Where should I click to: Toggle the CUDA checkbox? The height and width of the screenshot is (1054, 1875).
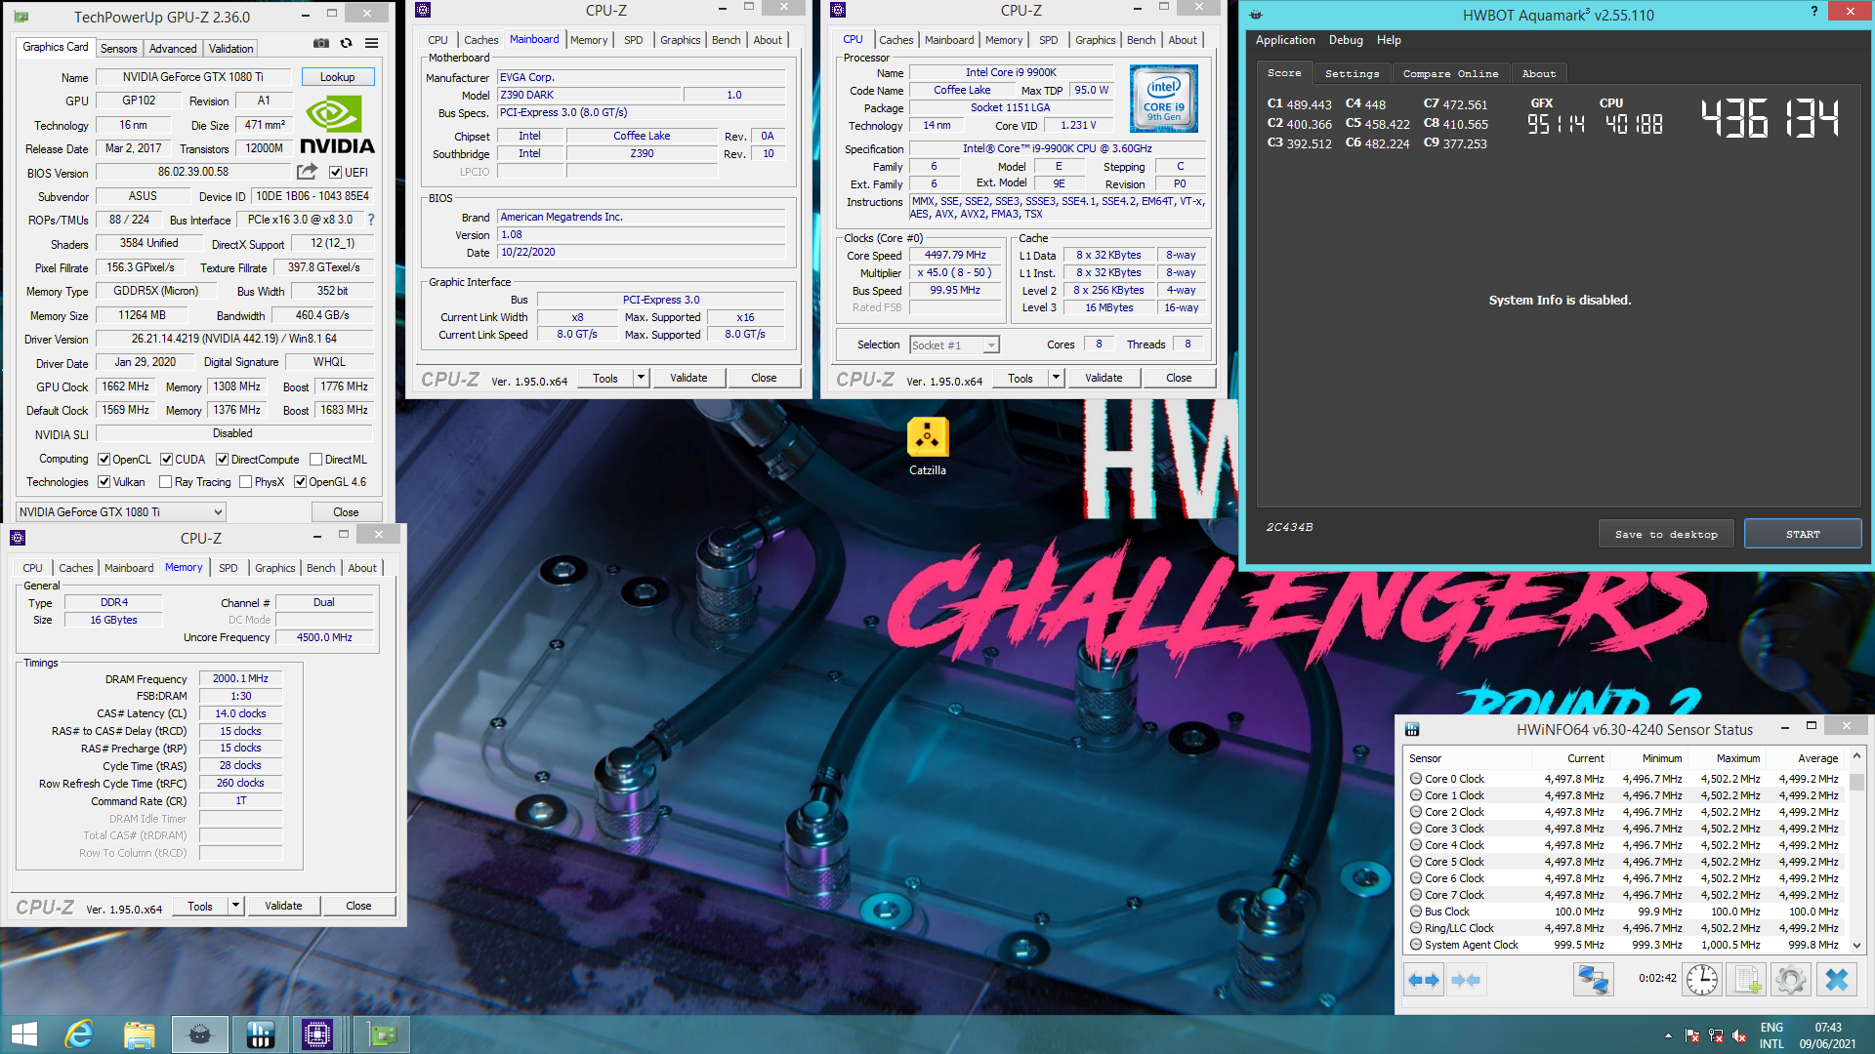167,460
